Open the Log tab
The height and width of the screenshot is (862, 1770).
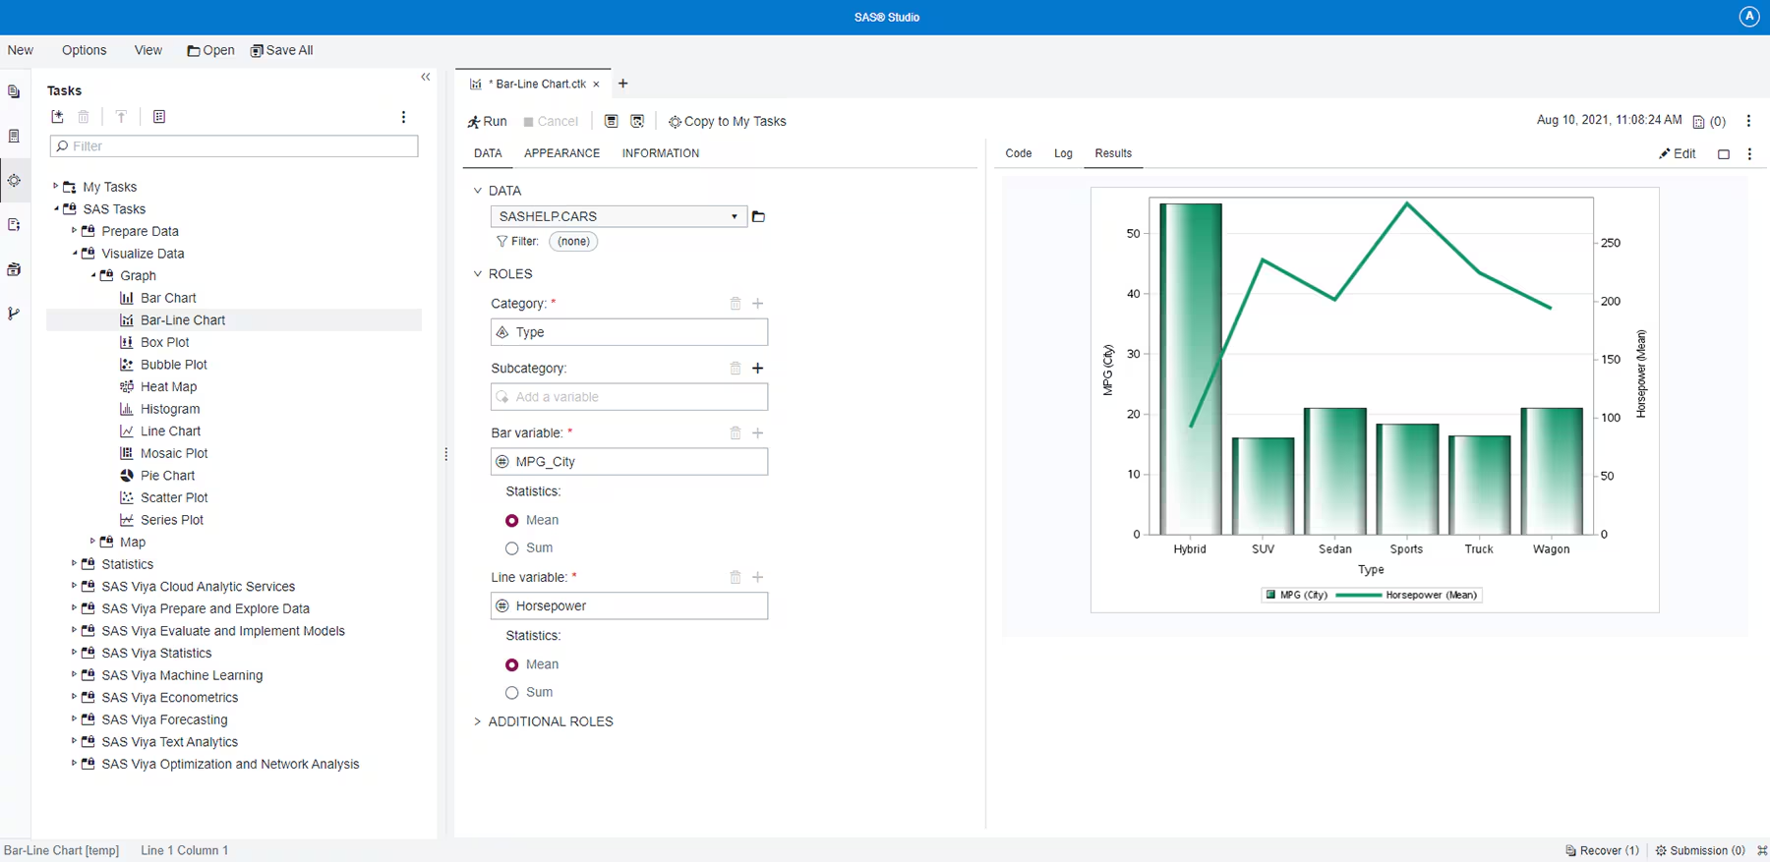(1063, 153)
